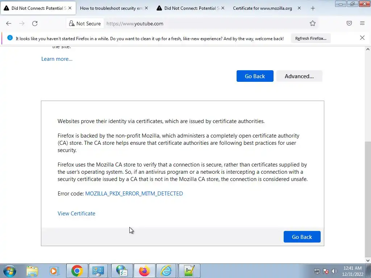Click the upper Go Back button
371x278 pixels.
pos(255,76)
